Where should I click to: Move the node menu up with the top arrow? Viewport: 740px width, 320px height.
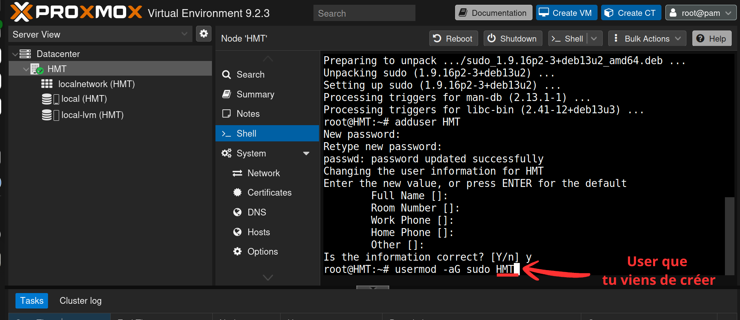(268, 59)
